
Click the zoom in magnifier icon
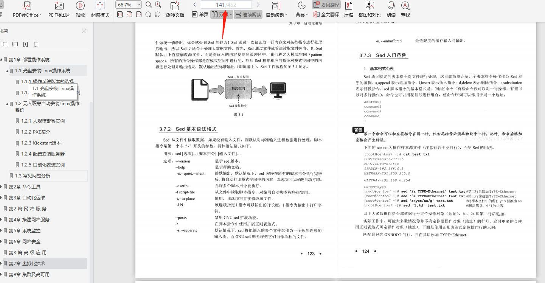click(x=158, y=5)
